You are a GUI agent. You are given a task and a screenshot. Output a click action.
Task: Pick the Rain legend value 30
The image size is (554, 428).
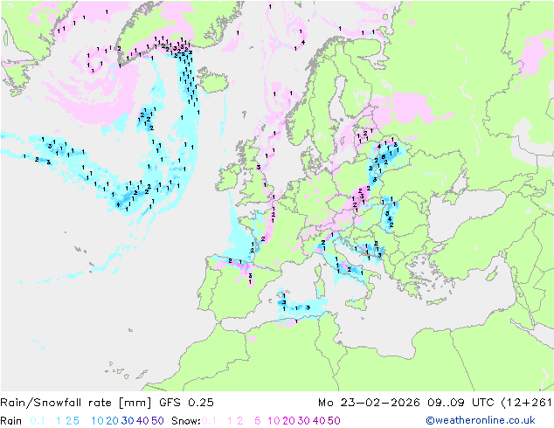(x=128, y=421)
